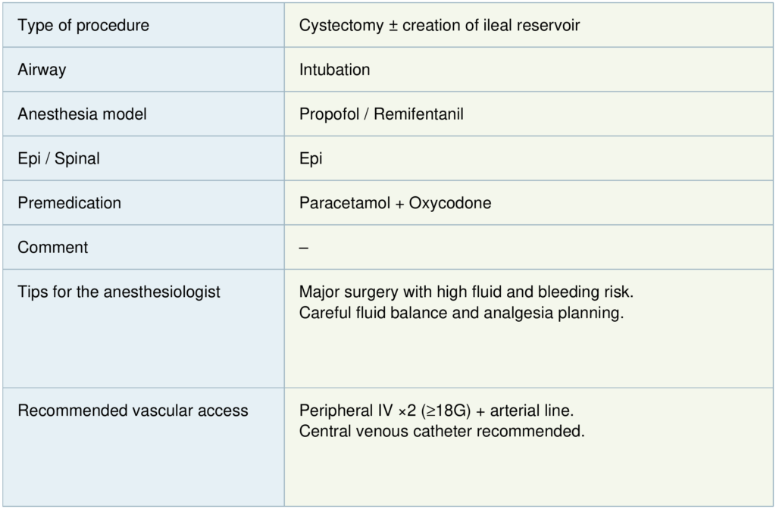Click the 'Recommended vascular access' label
776x509 pixels.
pos(133,411)
